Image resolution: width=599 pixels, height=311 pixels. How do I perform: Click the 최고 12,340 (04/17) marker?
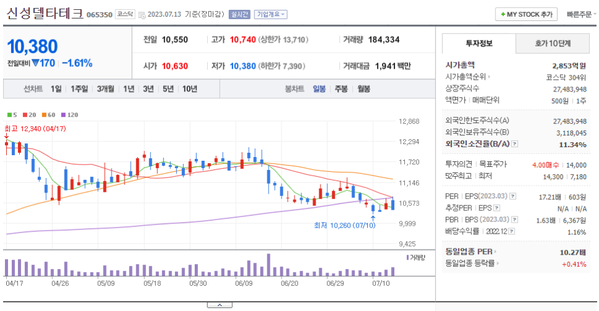click(x=35, y=129)
